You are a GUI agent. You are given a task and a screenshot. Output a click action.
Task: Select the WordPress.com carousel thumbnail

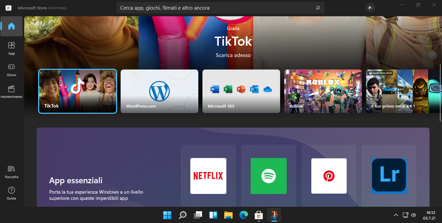[x=159, y=91]
